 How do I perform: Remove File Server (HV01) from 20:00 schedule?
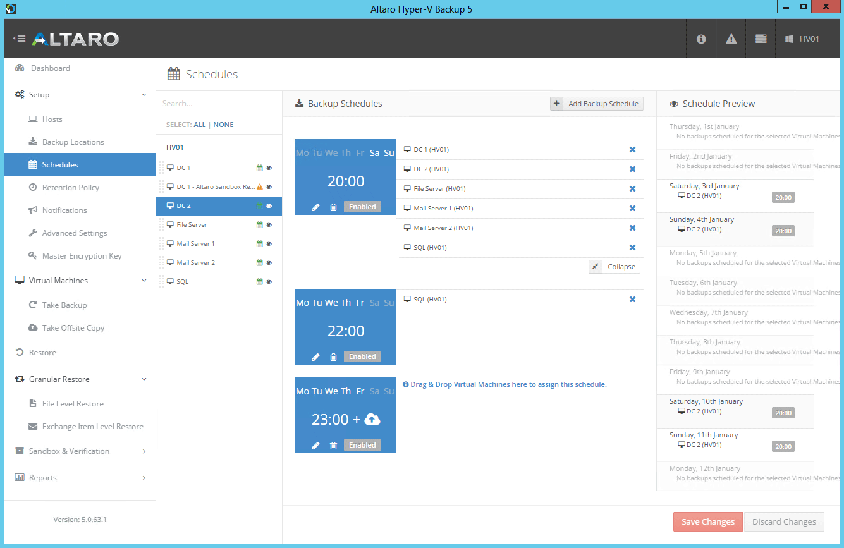pos(632,189)
